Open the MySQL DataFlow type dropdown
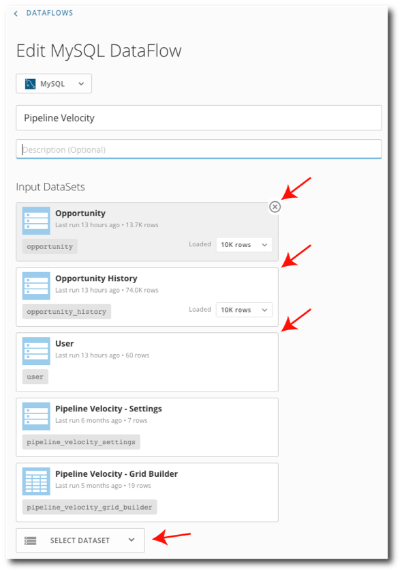The height and width of the screenshot is (571, 400). pos(54,84)
